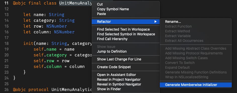Viewport: 237px width, 93px height.
Task: Click Jump to Definition
Action: pos(126,51)
